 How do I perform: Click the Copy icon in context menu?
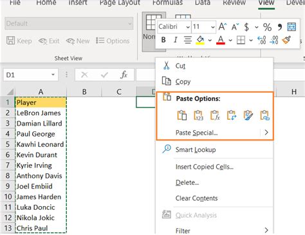coord(167,81)
